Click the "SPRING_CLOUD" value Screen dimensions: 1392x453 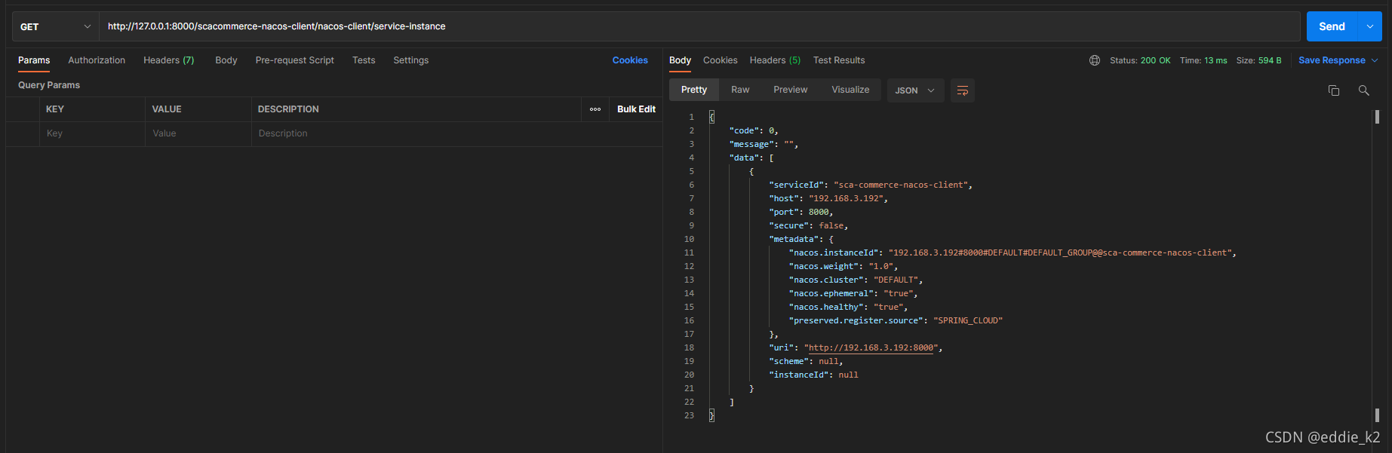click(x=968, y=320)
